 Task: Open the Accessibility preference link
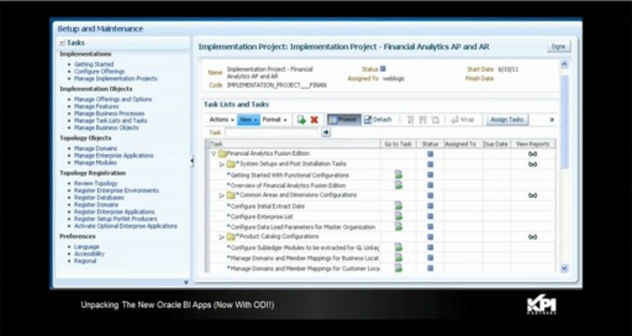tap(89, 254)
